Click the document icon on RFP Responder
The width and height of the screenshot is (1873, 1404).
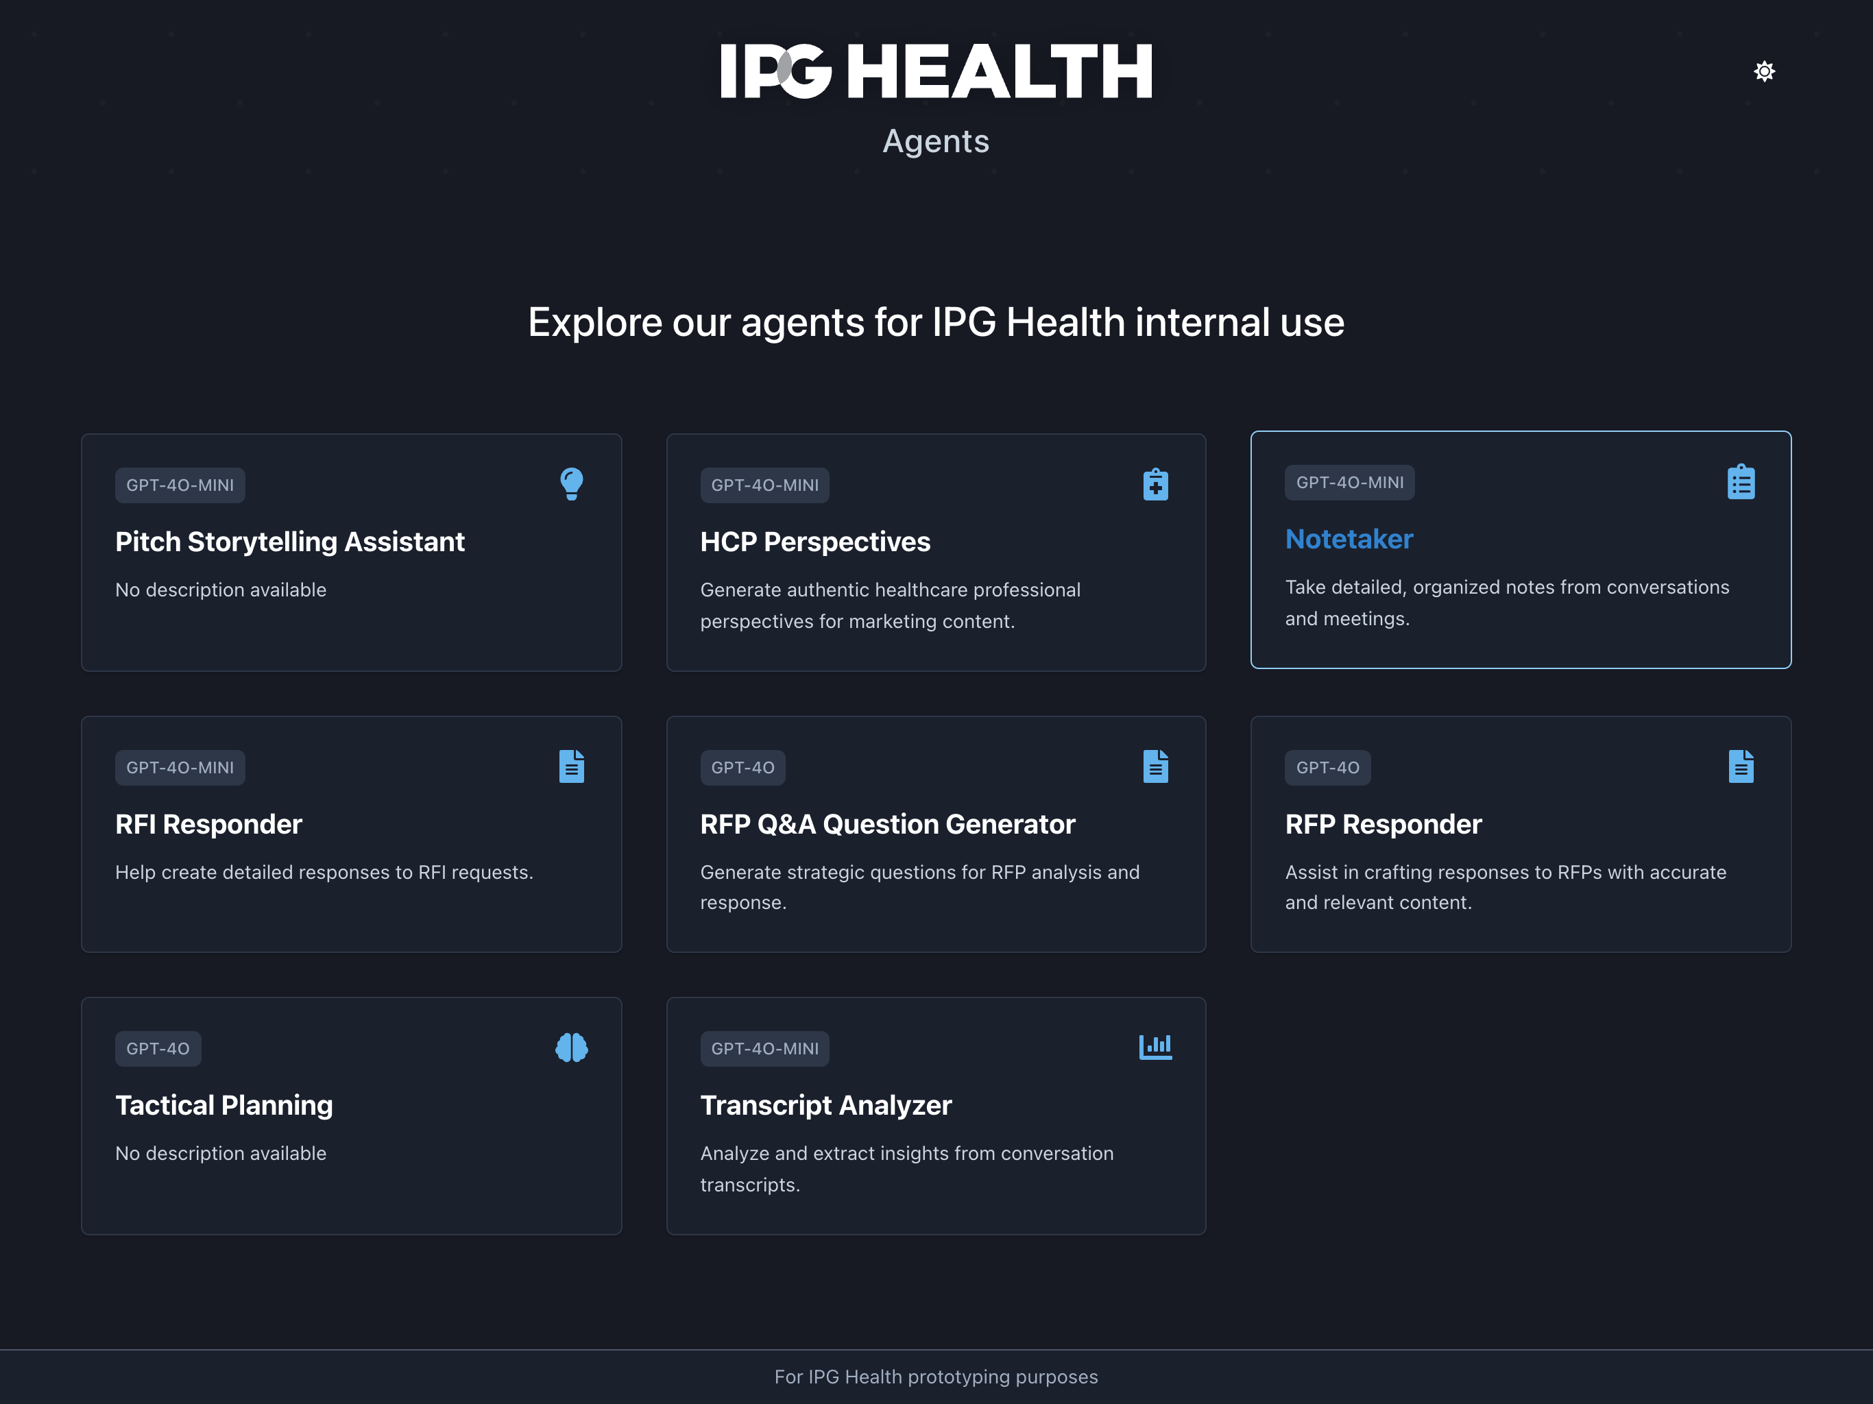(1741, 766)
